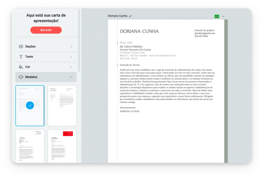
Task: Click the pencil icon to rename document
Action: pyautogui.click(x=130, y=16)
